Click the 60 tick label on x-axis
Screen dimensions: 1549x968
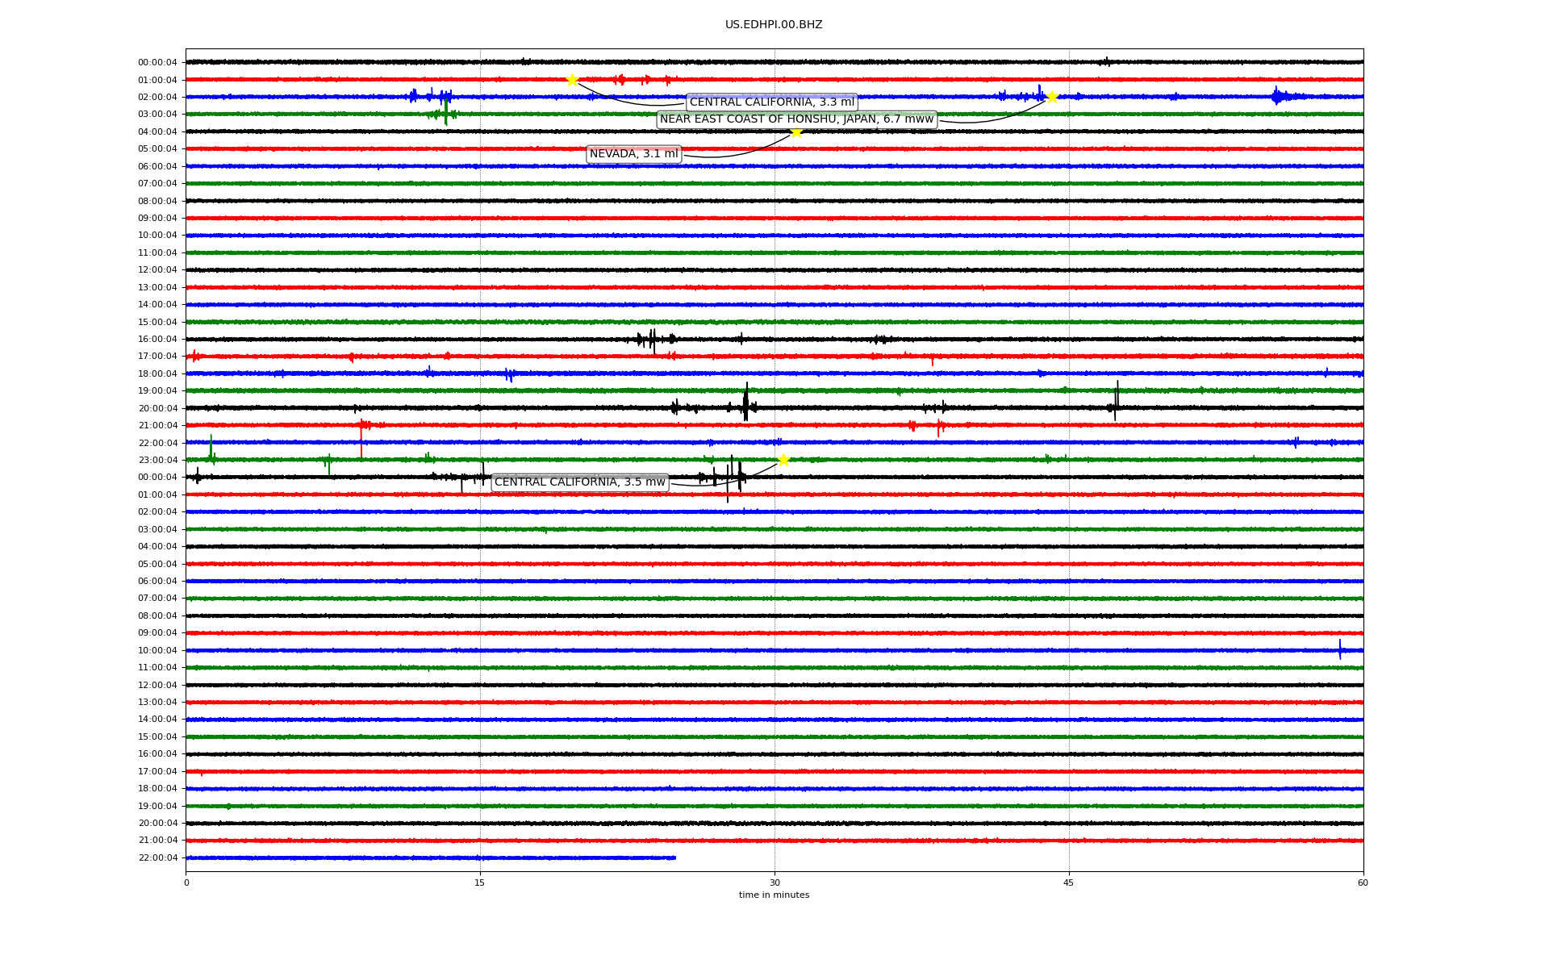coord(1363,882)
